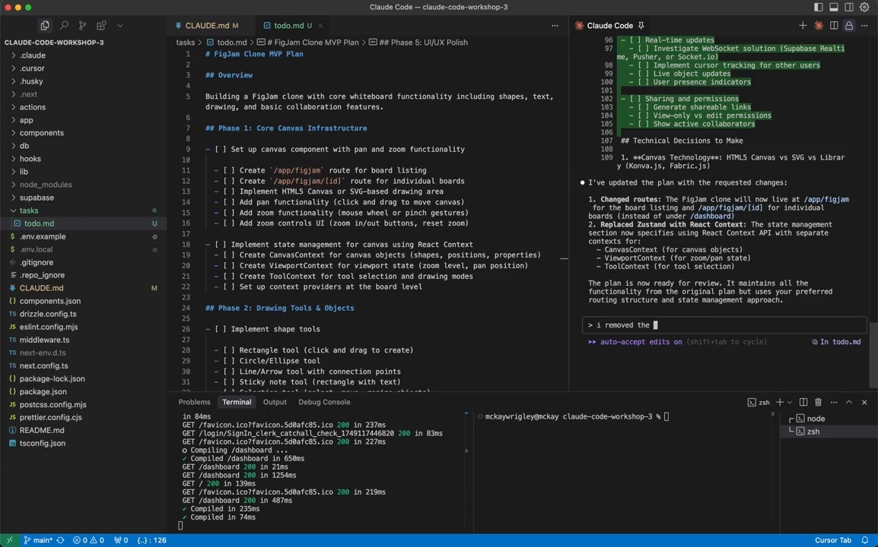Add new terminal plus icon
Viewport: 878px width, 547px height.
tap(780, 402)
